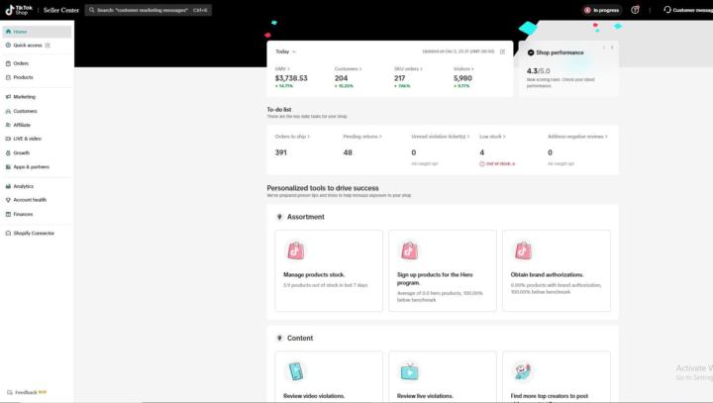The width and height of the screenshot is (713, 403).
Task: Open Obtain brand authorizations card
Action: click(557, 270)
